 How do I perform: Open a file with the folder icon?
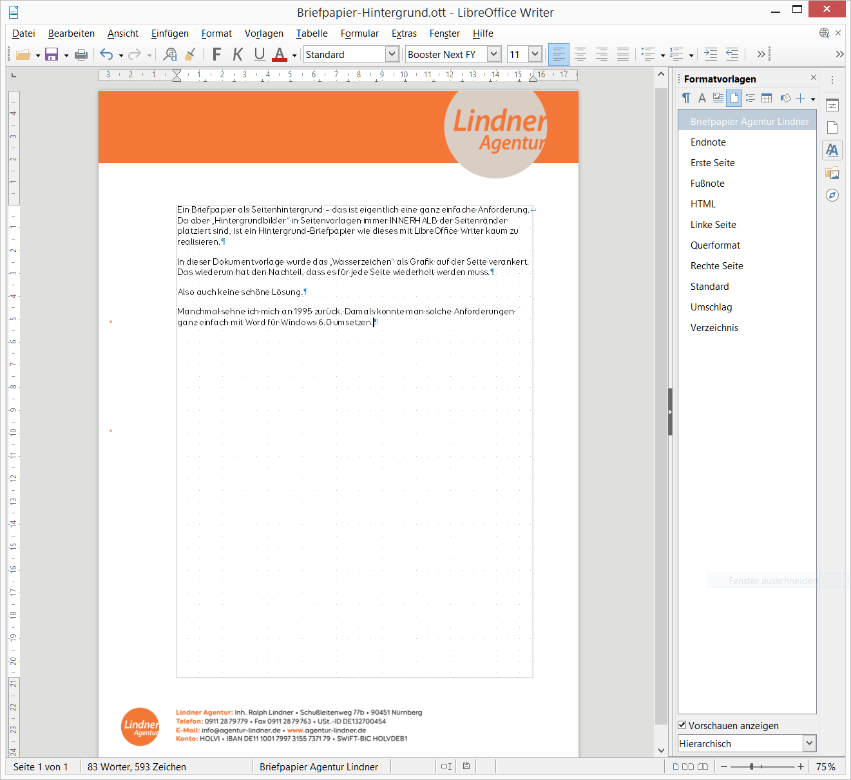coord(23,55)
